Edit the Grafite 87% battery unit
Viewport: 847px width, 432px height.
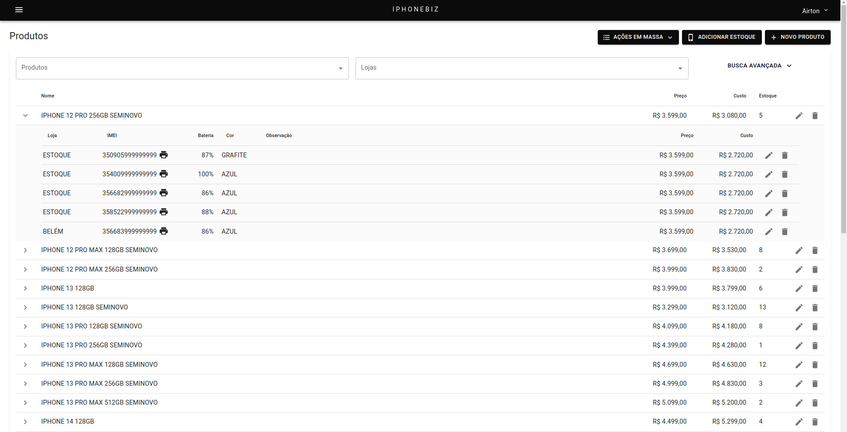[x=768, y=155]
